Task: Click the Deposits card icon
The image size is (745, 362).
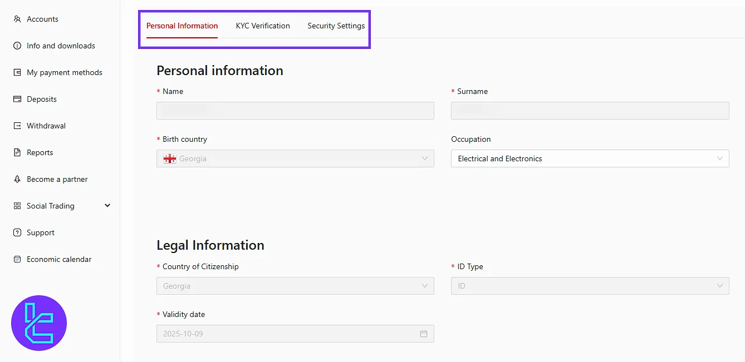Action: click(17, 99)
